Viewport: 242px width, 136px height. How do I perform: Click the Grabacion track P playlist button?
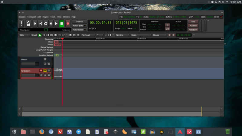tap(41, 75)
